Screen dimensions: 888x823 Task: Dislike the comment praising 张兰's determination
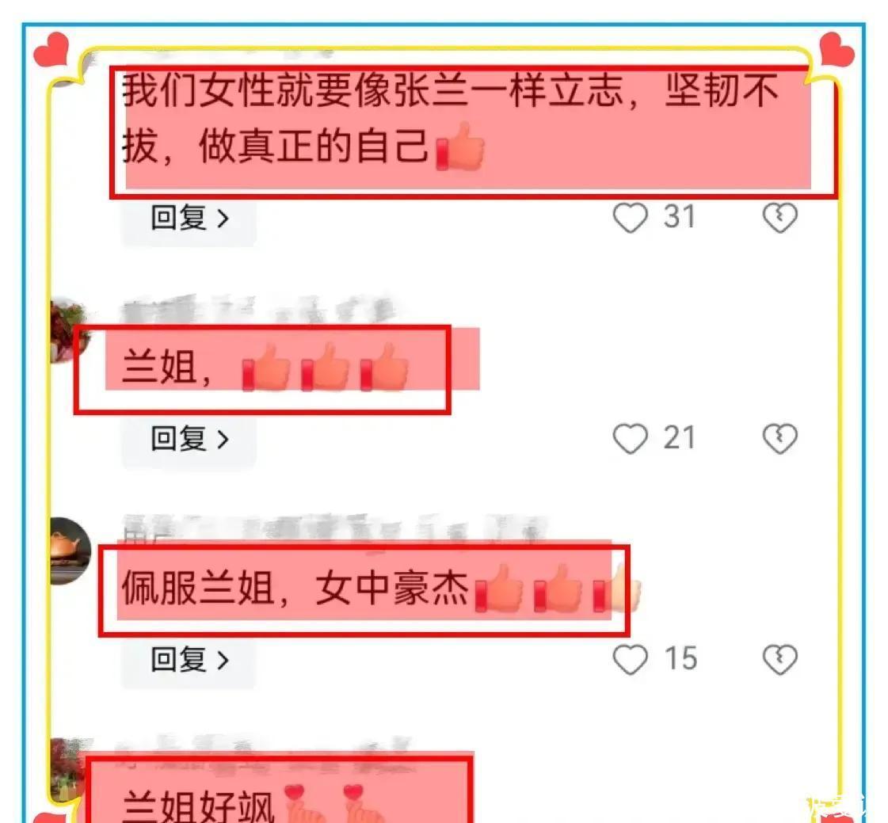pos(779,218)
